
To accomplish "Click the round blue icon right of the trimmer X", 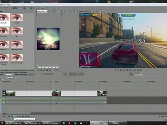I will (x=58, y=11).
